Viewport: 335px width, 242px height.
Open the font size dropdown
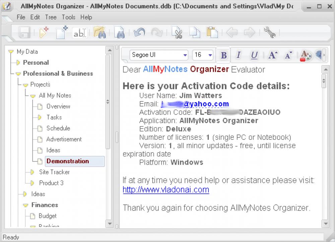(x=210, y=55)
